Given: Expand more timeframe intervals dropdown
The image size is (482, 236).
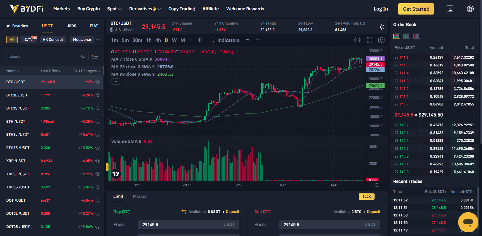Looking at the screenshot, I should 191,40.
